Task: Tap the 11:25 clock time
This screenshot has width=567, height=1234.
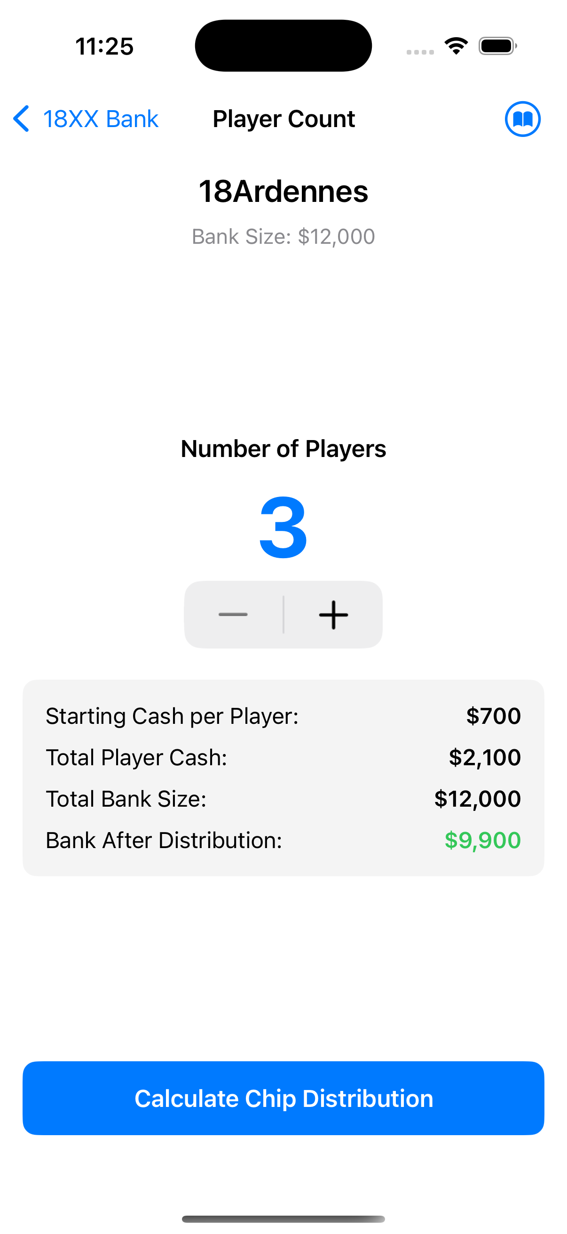Action: (104, 47)
